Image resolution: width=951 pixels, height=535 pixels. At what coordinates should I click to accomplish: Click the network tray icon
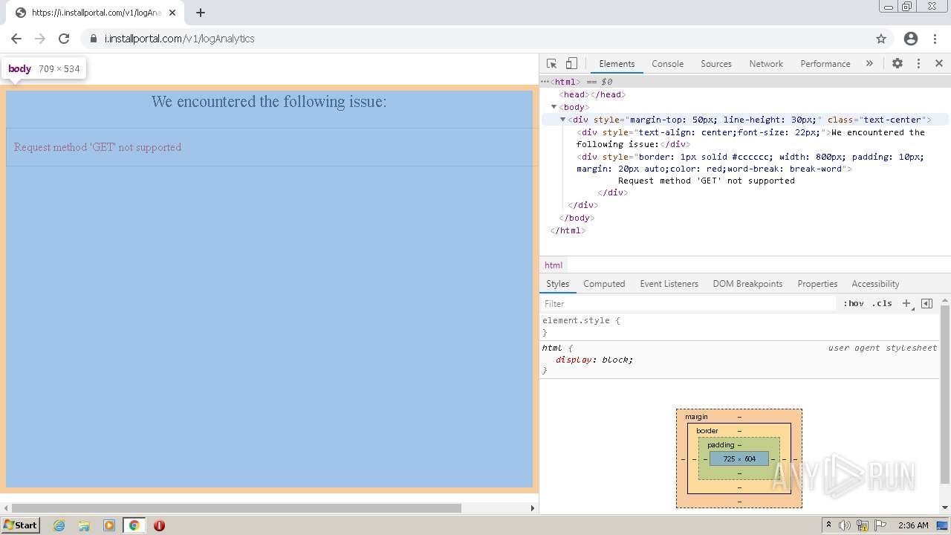pos(863,525)
